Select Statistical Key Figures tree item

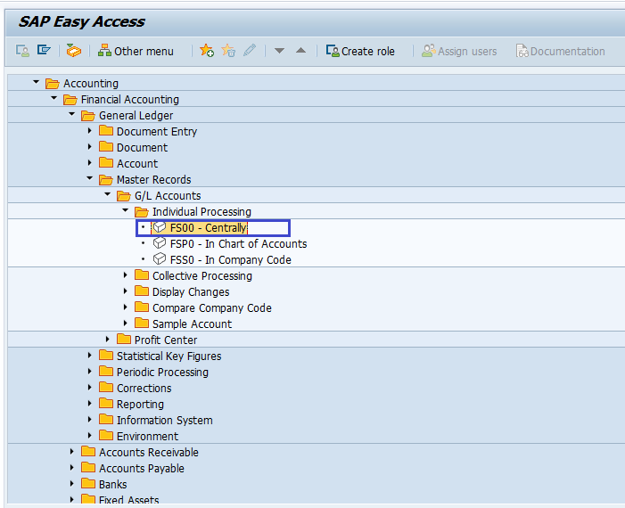click(169, 356)
